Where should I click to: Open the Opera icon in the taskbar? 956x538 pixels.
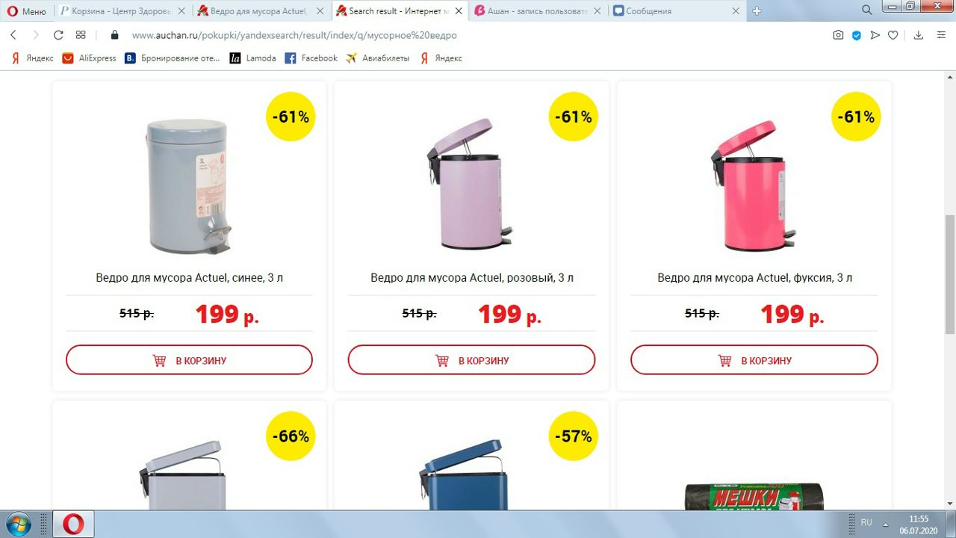73,524
